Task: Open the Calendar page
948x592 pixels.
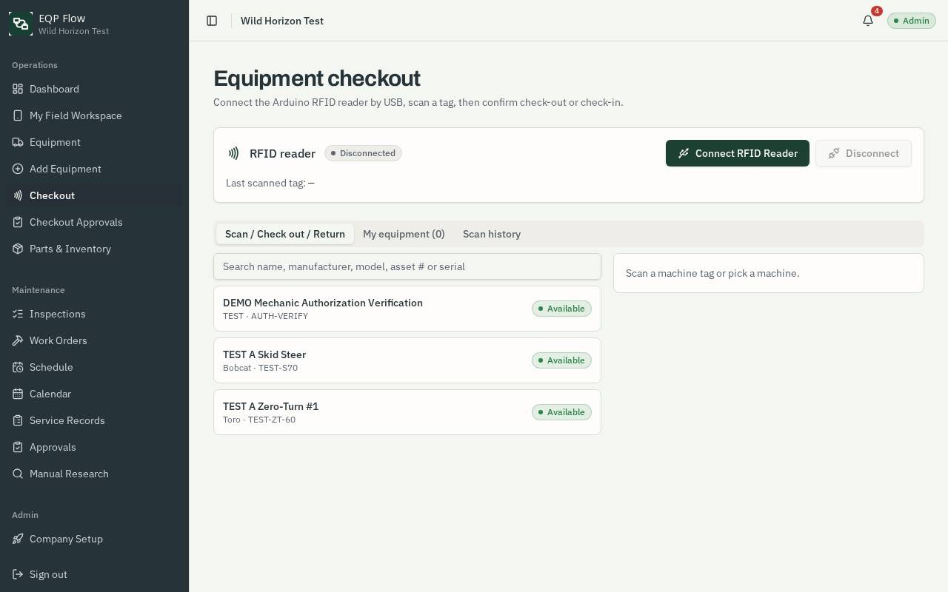Action: 94,394
